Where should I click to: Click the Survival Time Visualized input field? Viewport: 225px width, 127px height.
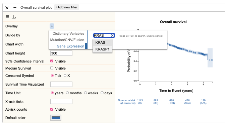coord(61,84)
